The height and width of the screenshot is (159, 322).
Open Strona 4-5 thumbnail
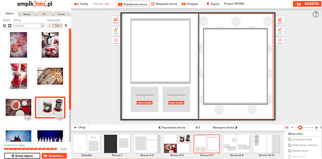pos(177,144)
